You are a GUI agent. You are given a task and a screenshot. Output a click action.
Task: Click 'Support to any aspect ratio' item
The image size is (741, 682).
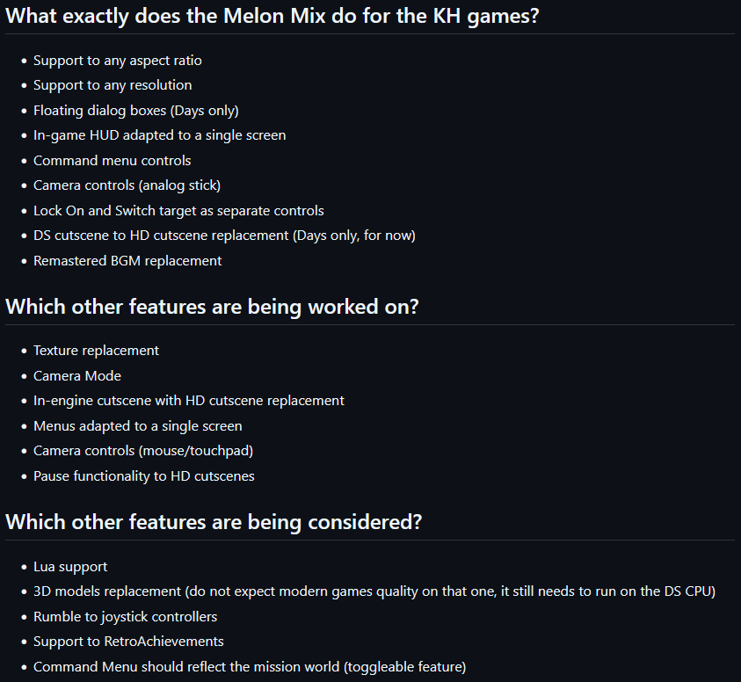click(118, 61)
